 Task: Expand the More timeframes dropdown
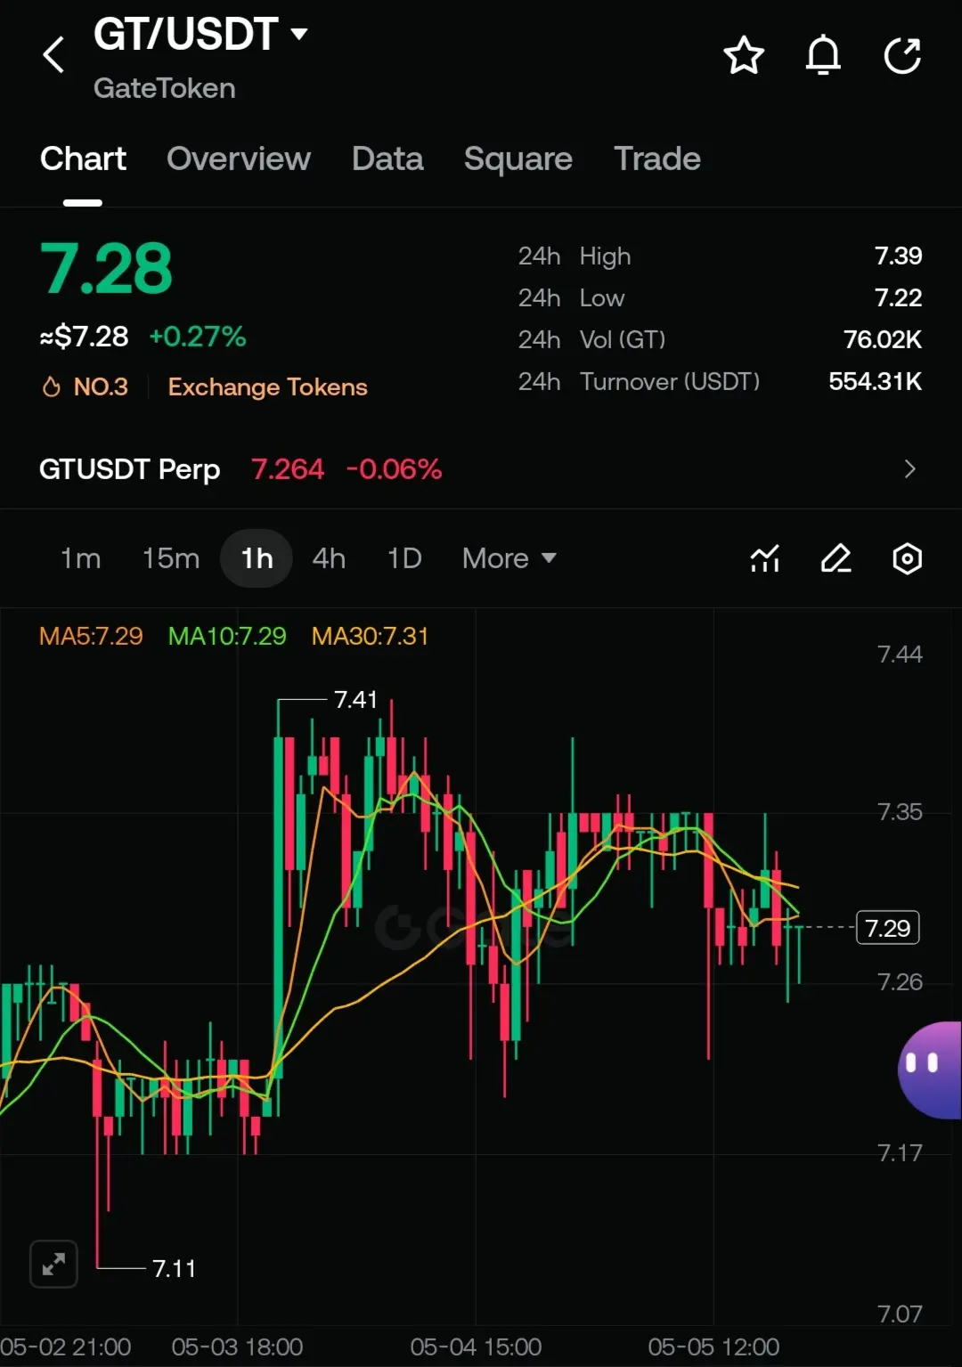click(510, 558)
